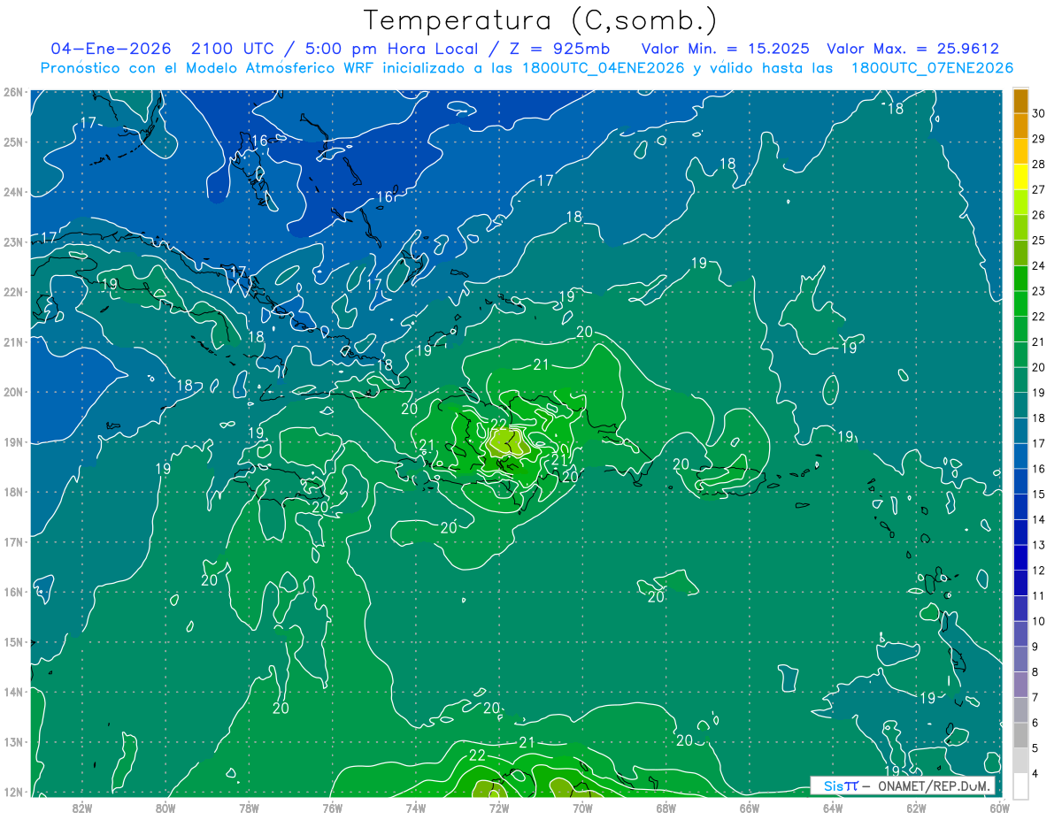Click colorbar label "26"
This screenshot has height=820, width=1062.
click(x=1039, y=215)
